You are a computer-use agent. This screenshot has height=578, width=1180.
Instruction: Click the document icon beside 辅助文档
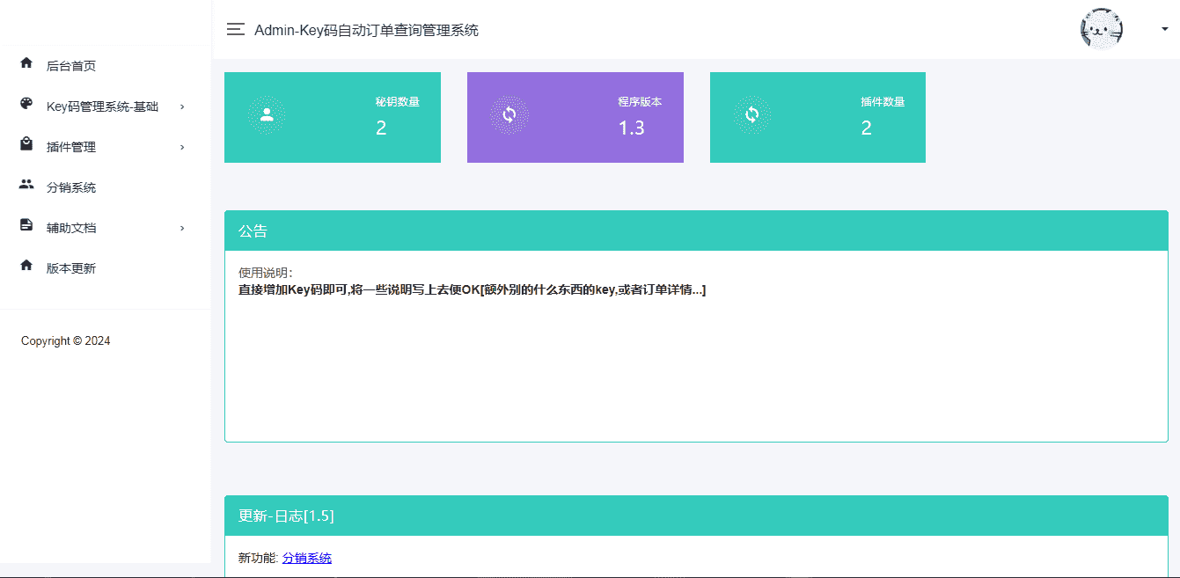[x=26, y=225]
